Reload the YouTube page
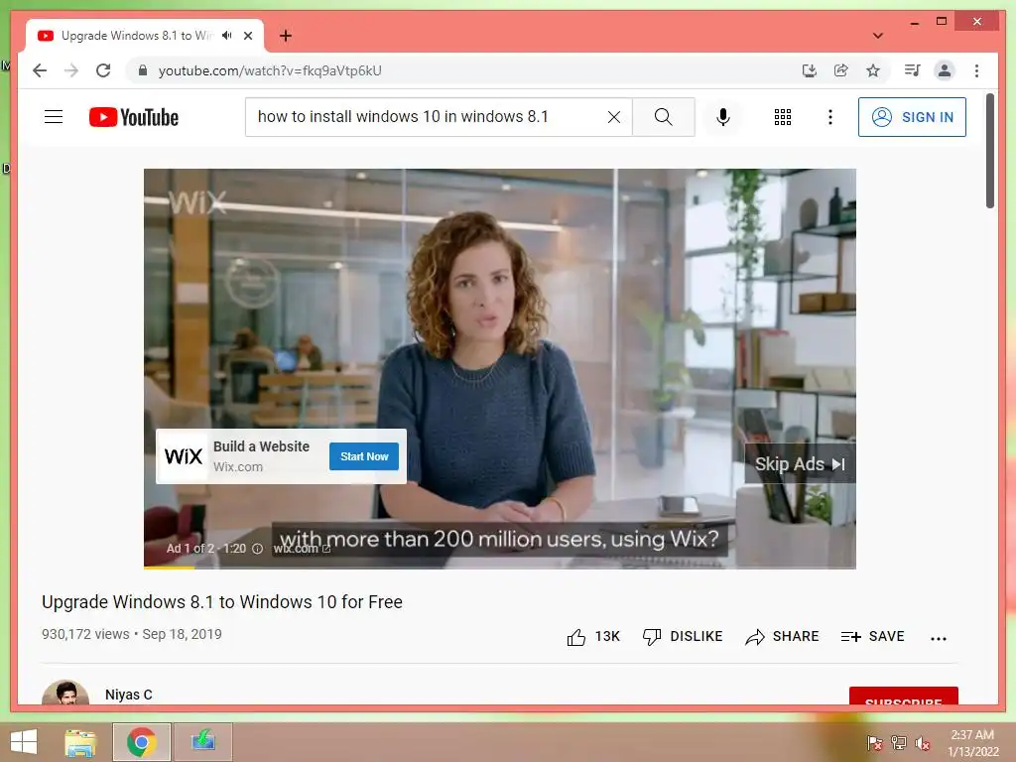 click(103, 70)
